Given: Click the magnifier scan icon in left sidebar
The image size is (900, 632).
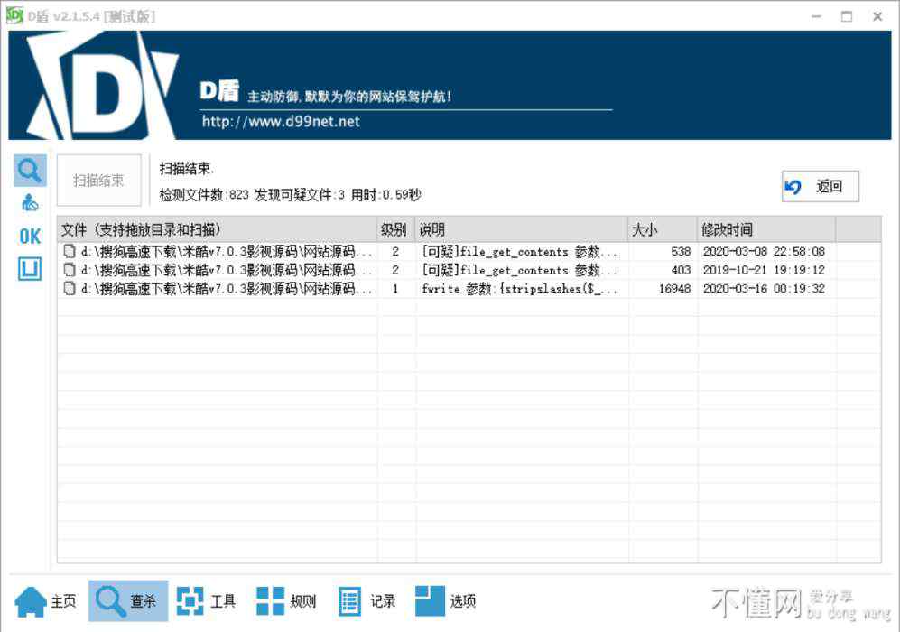Looking at the screenshot, I should coord(30,170).
